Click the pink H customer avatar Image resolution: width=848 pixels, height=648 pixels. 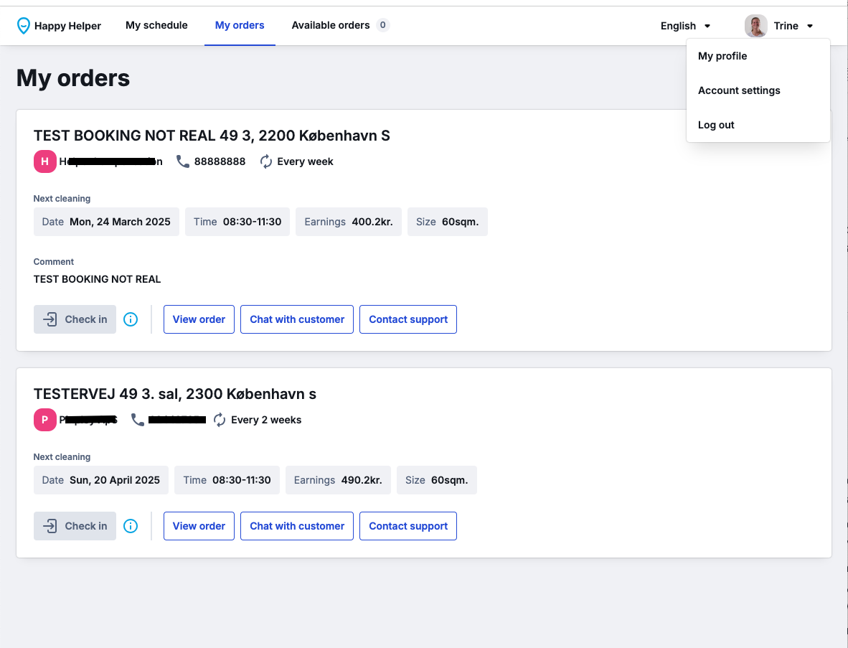pyautogui.click(x=45, y=161)
